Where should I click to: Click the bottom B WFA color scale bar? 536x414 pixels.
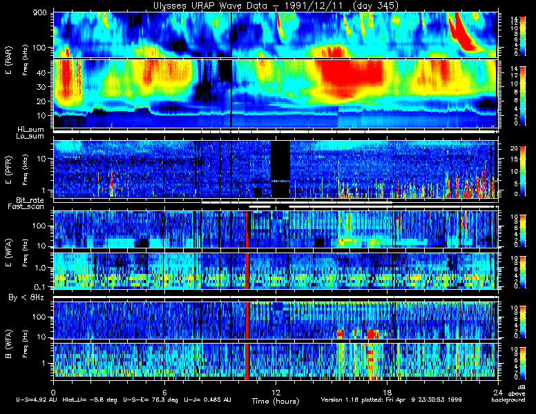[x=523, y=364]
